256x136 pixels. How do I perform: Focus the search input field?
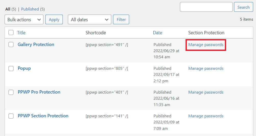click(206, 7)
